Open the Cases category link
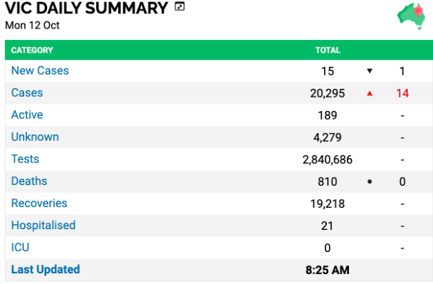This screenshot has width=433, height=284. point(27,93)
